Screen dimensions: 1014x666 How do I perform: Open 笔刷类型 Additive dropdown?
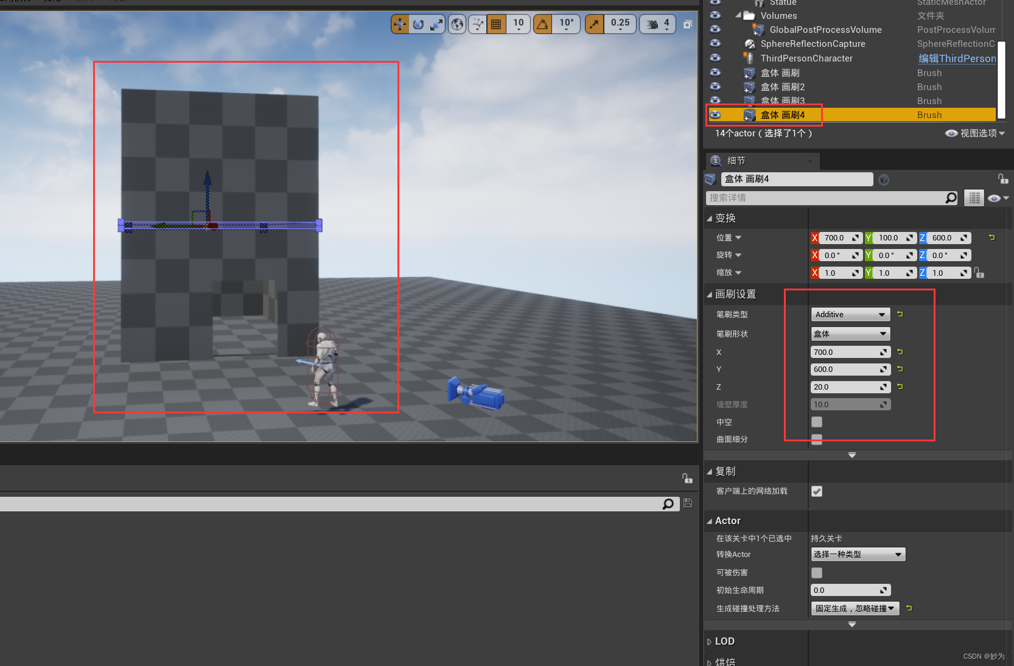pyautogui.click(x=850, y=315)
